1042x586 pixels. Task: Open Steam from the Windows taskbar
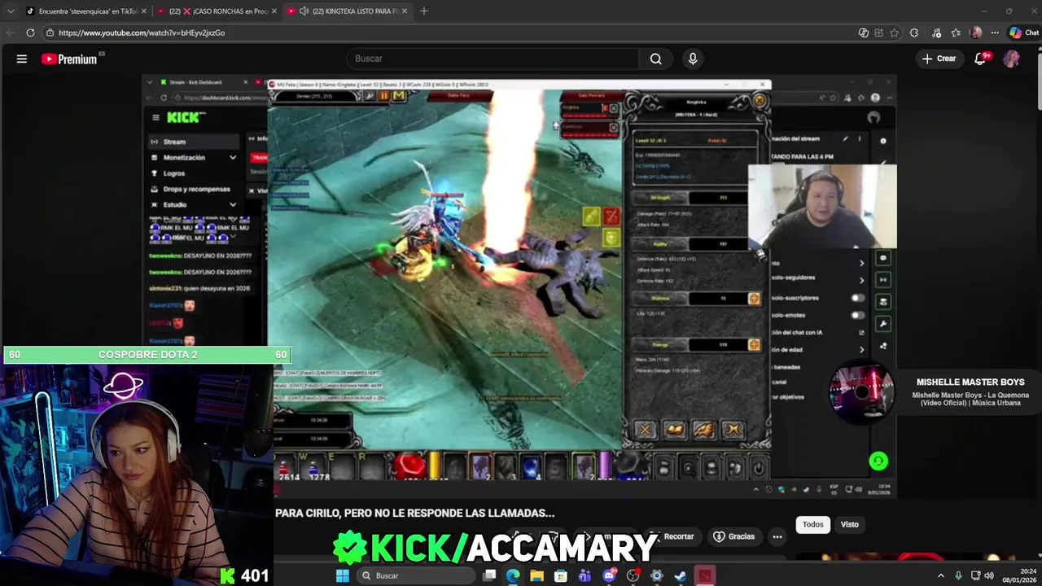click(x=681, y=575)
